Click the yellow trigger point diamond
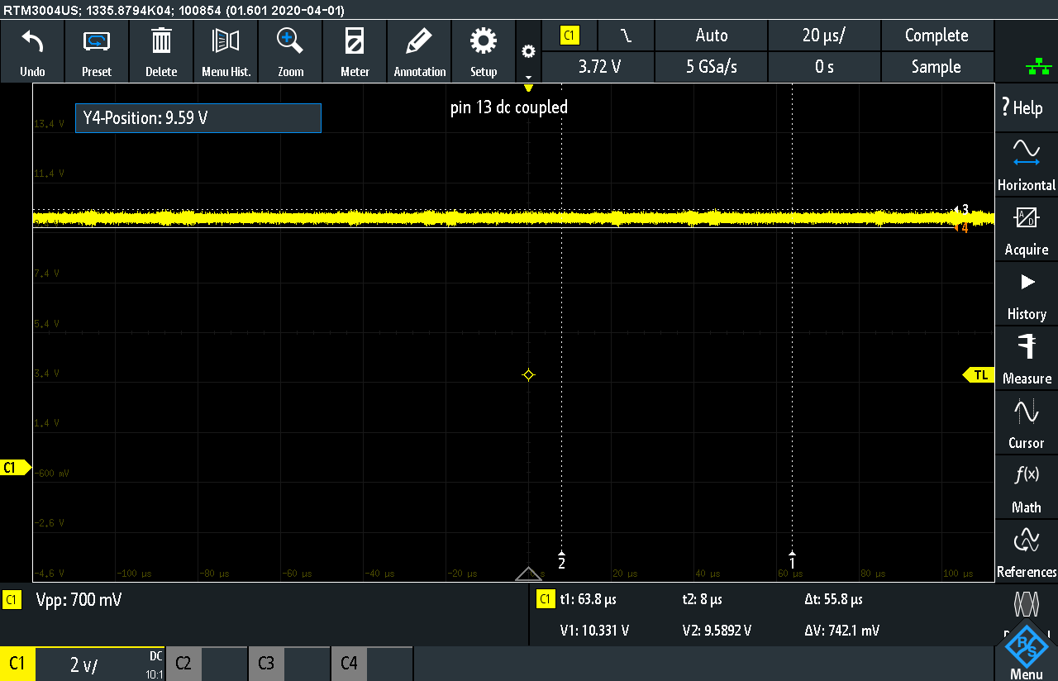1058x681 pixels. pyautogui.click(x=529, y=375)
